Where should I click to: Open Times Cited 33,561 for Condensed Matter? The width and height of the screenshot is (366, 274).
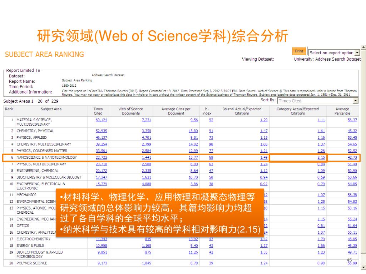click(x=101, y=151)
